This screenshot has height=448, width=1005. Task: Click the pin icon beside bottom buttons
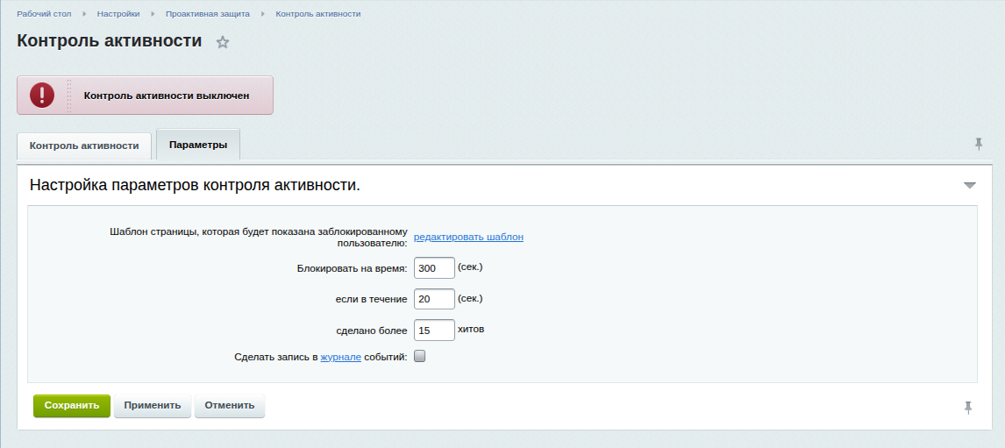click(x=968, y=407)
